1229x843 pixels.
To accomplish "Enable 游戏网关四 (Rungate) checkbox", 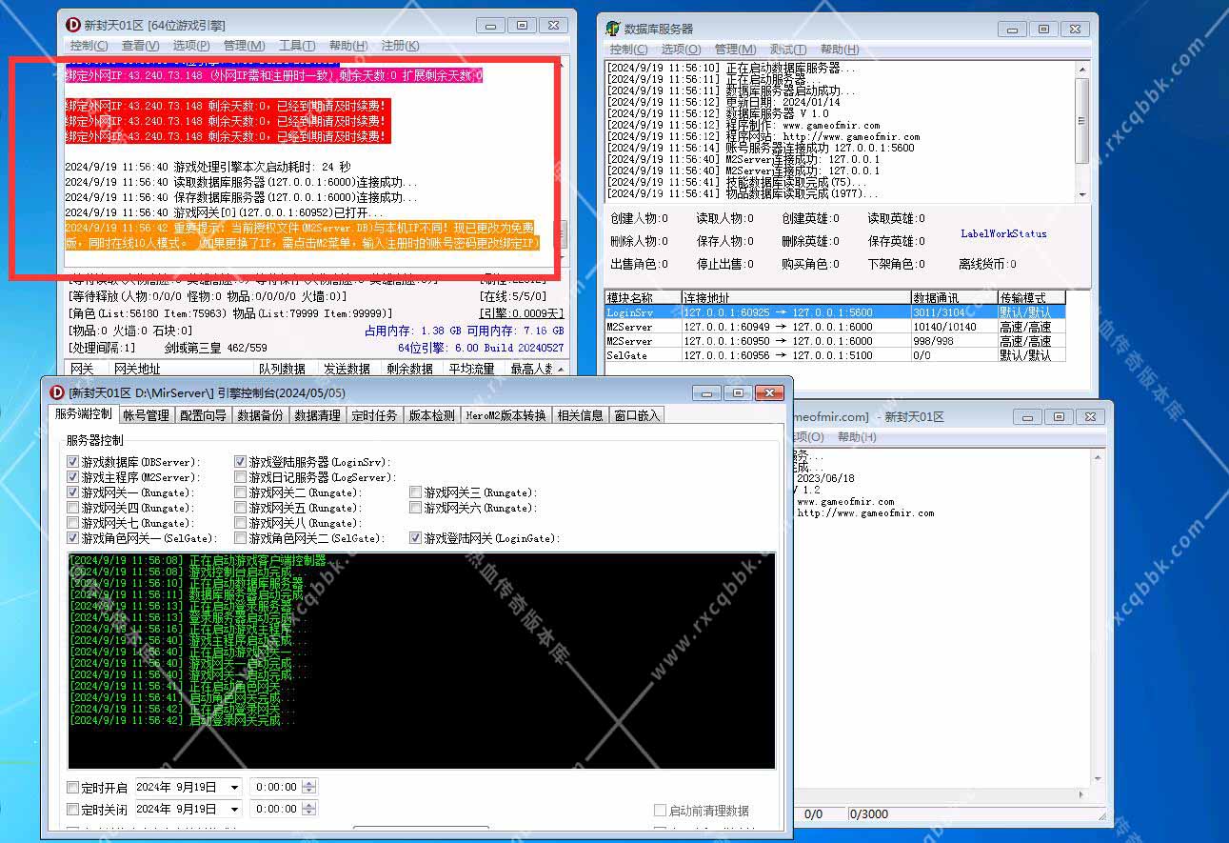I will (x=73, y=508).
